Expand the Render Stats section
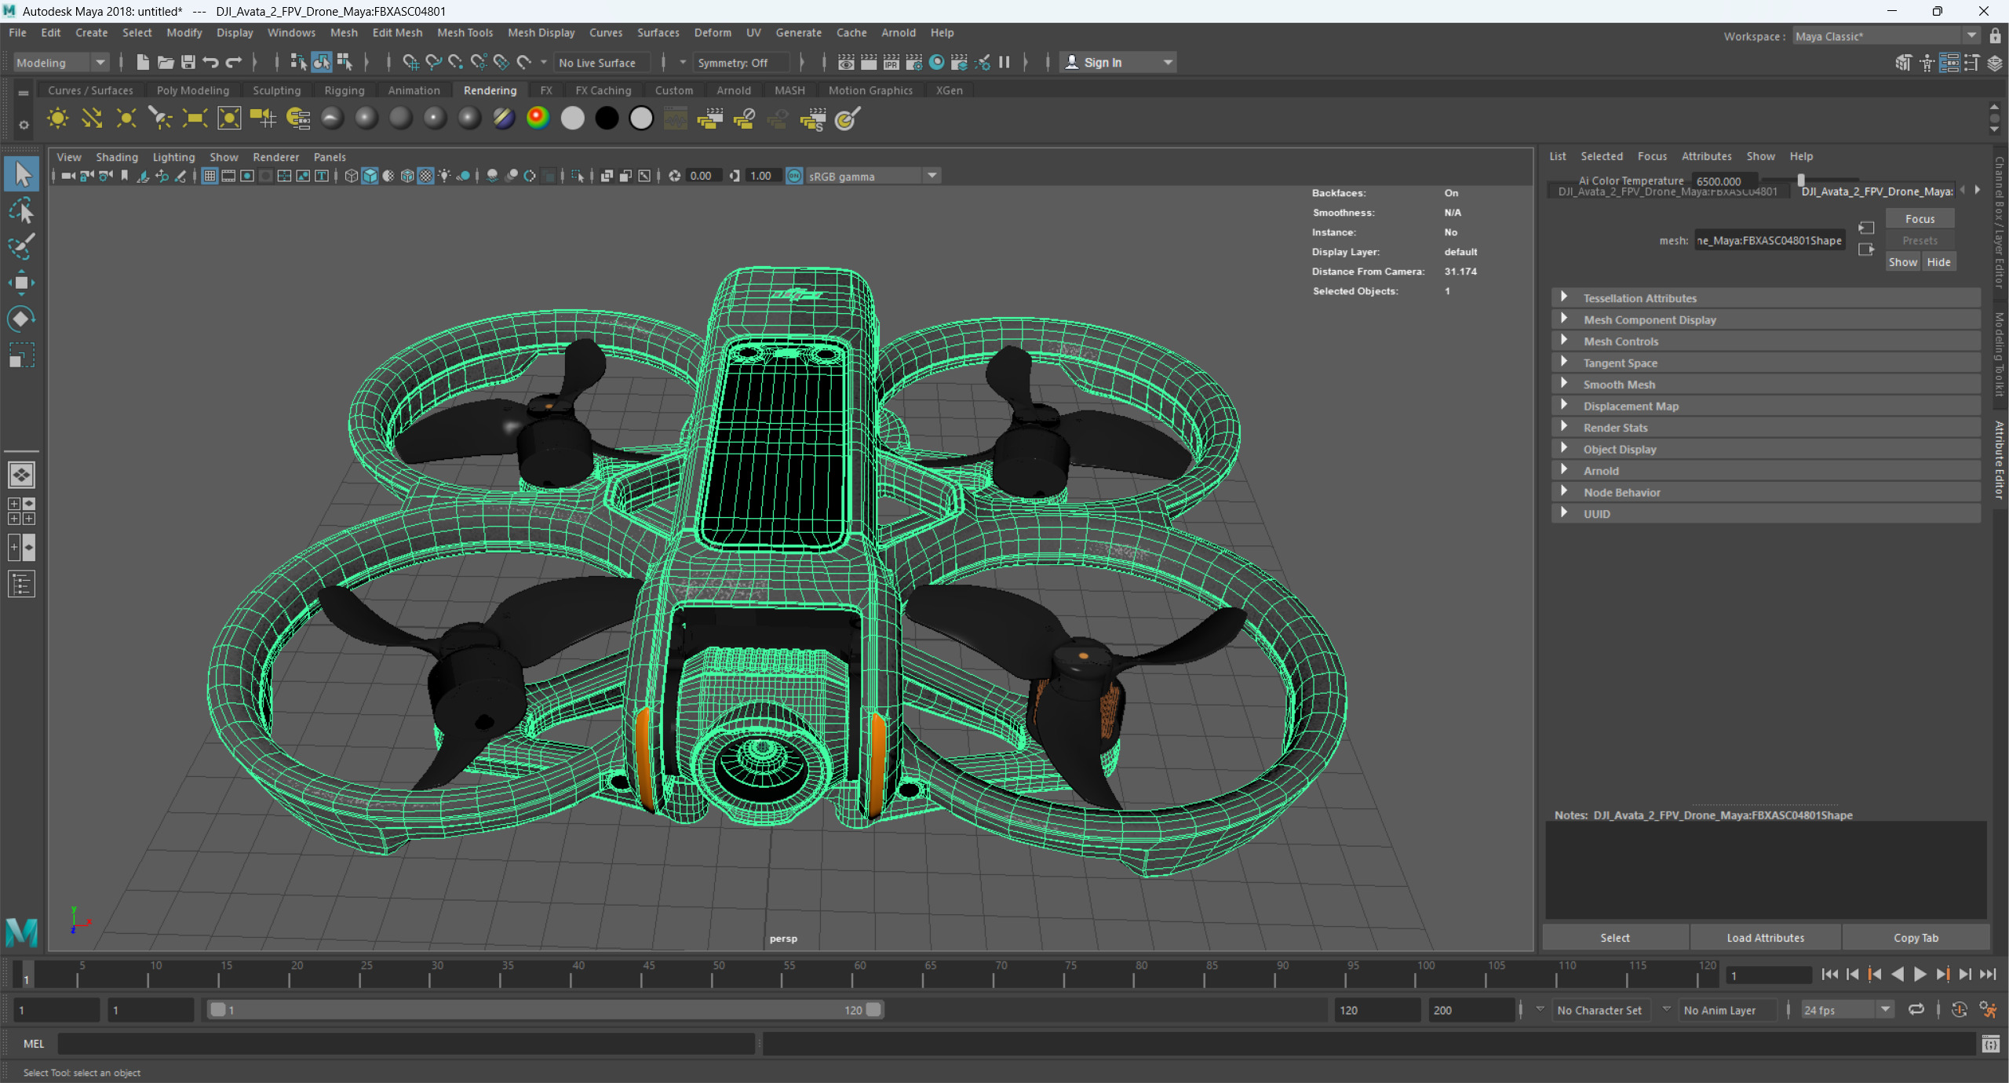The image size is (2009, 1083). pyautogui.click(x=1765, y=428)
